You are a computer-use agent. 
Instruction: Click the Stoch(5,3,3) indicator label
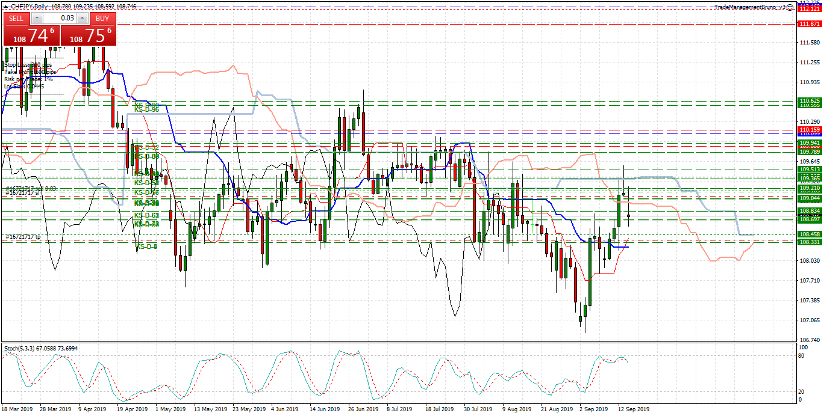39,348
